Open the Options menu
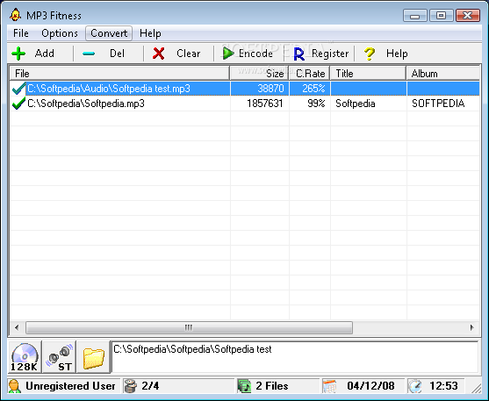 pyautogui.click(x=59, y=33)
